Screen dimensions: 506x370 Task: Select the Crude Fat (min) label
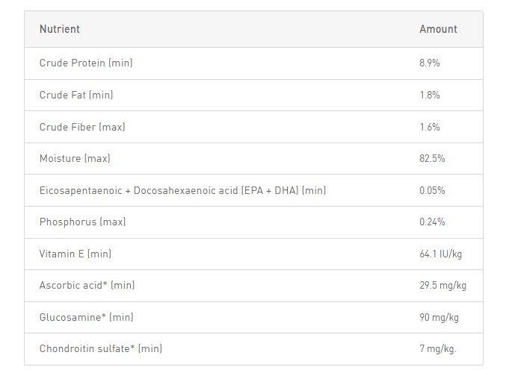click(76, 95)
